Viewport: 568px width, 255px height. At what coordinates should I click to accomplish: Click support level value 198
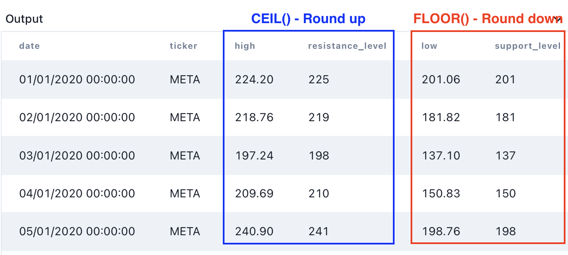[x=505, y=231]
